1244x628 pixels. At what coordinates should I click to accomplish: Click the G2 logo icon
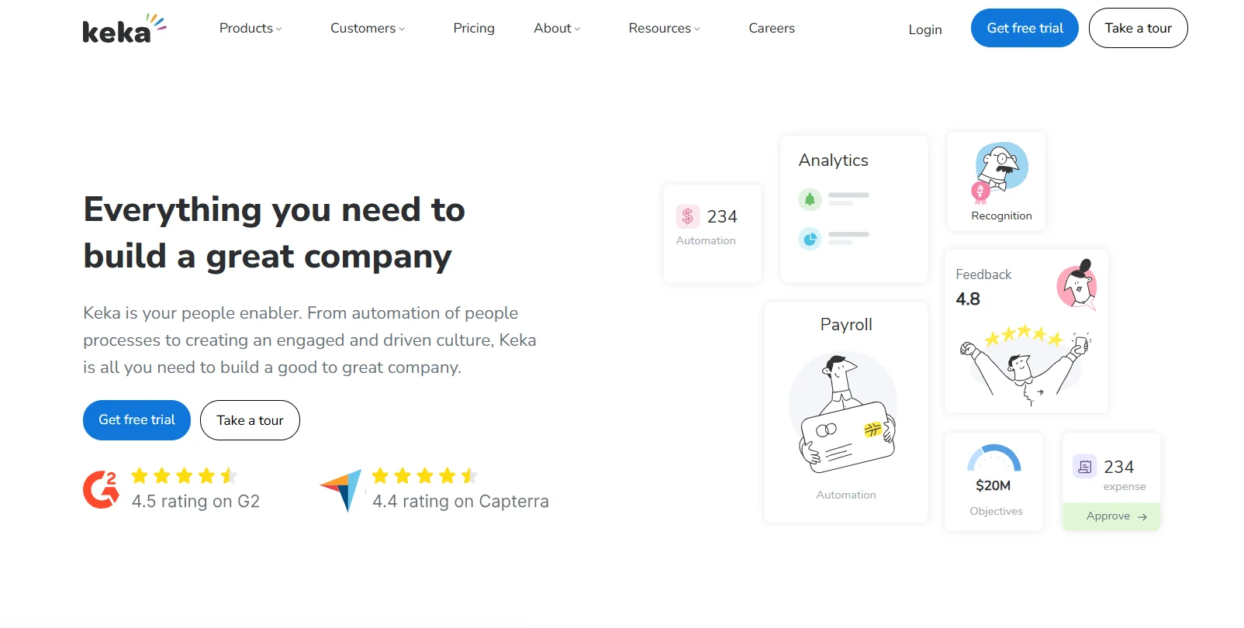pyautogui.click(x=101, y=490)
